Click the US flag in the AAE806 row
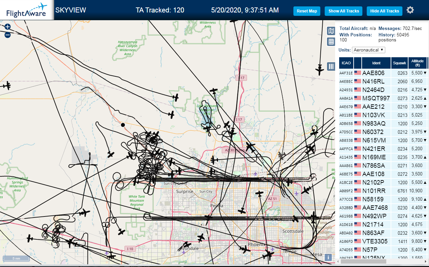 358,73
